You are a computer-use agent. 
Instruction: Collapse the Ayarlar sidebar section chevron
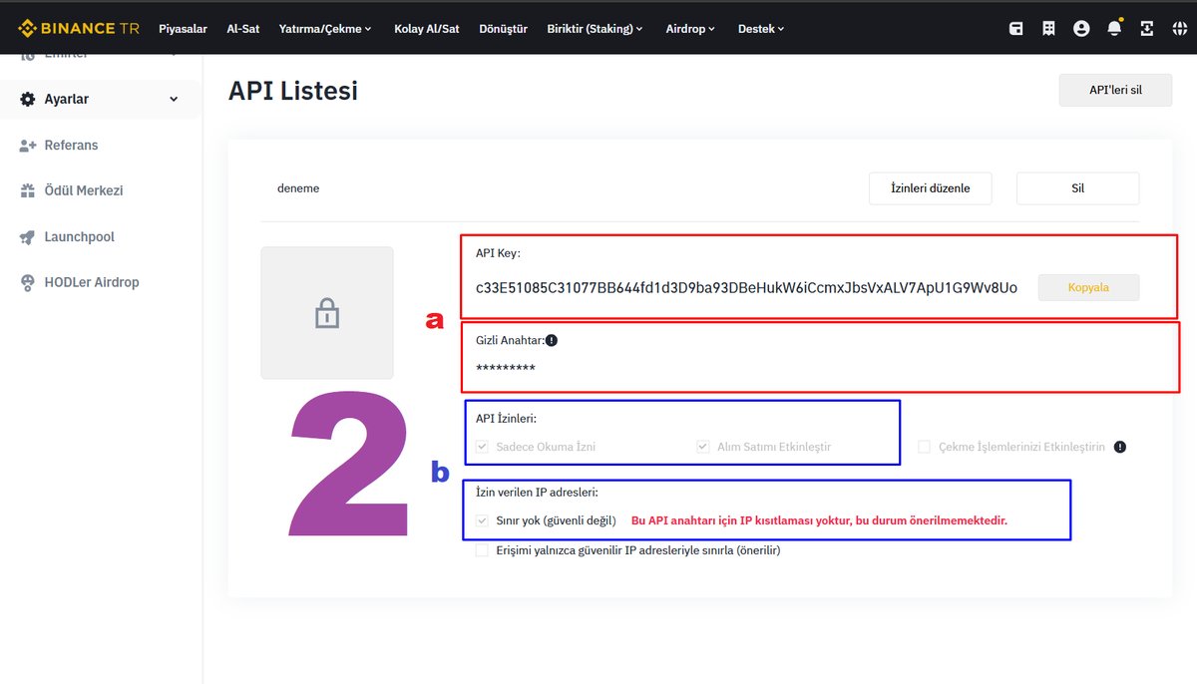pyautogui.click(x=175, y=99)
